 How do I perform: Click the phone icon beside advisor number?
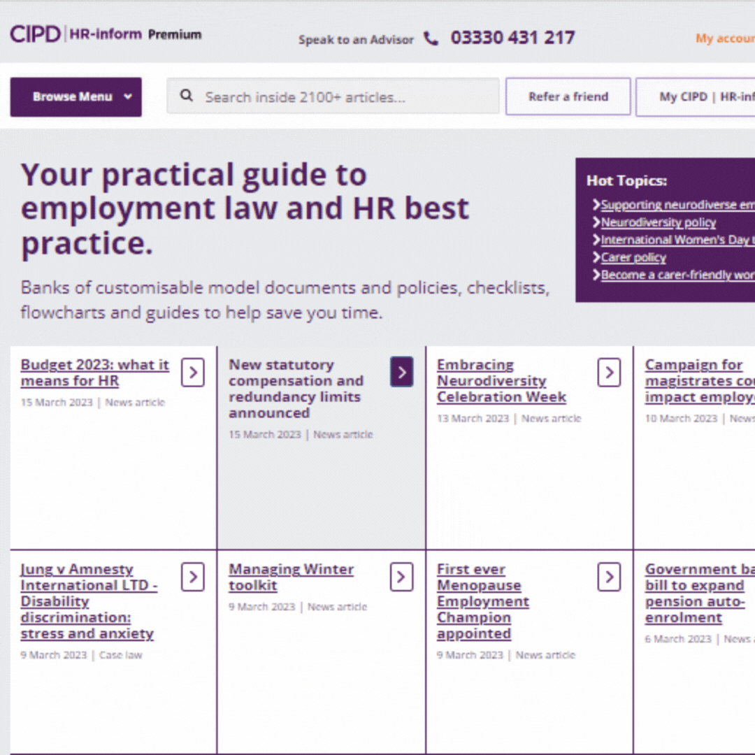point(431,38)
